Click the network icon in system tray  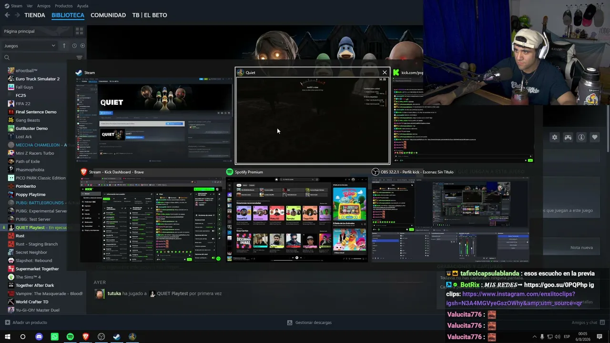pyautogui.click(x=550, y=337)
